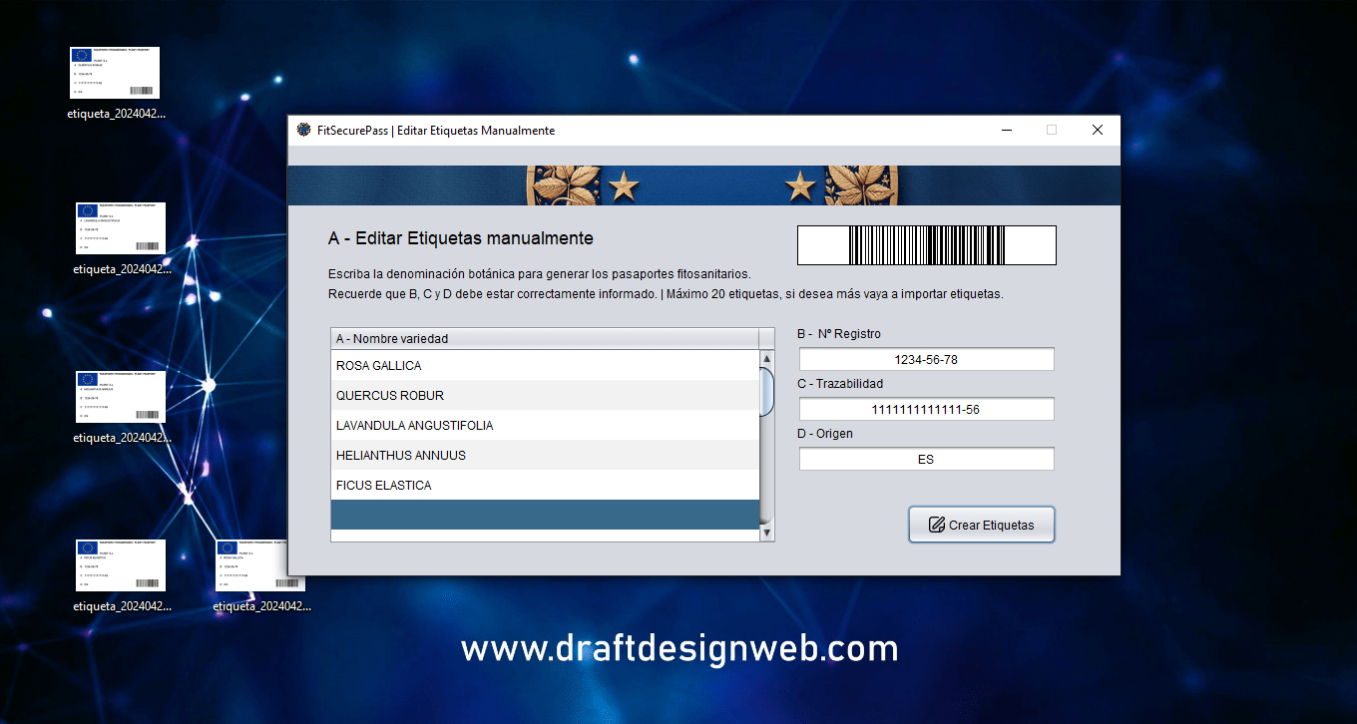The width and height of the screenshot is (1357, 724).
Task: Pick the HELIANTHUS ANNUUS list row
Action: click(x=545, y=456)
